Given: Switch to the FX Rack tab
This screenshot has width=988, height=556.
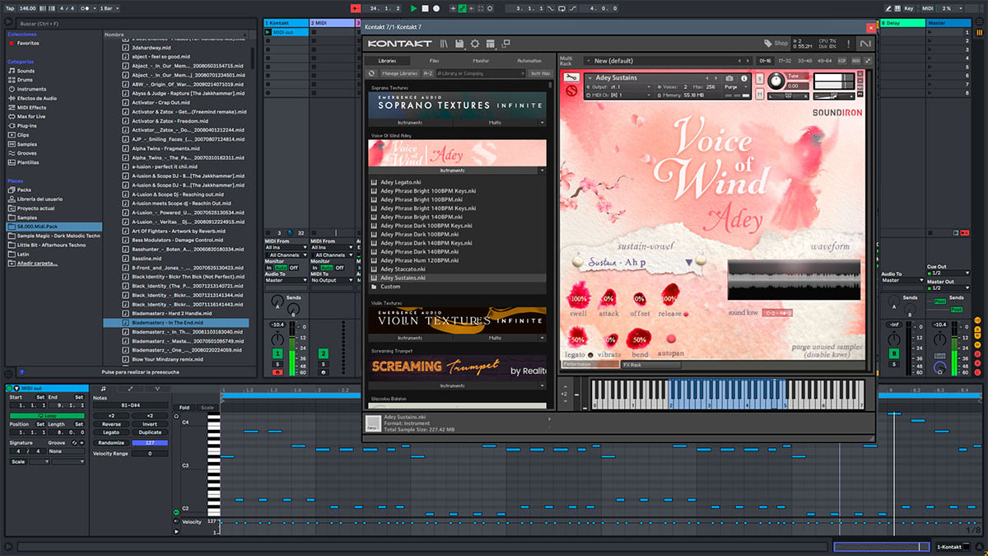Looking at the screenshot, I should (650, 364).
